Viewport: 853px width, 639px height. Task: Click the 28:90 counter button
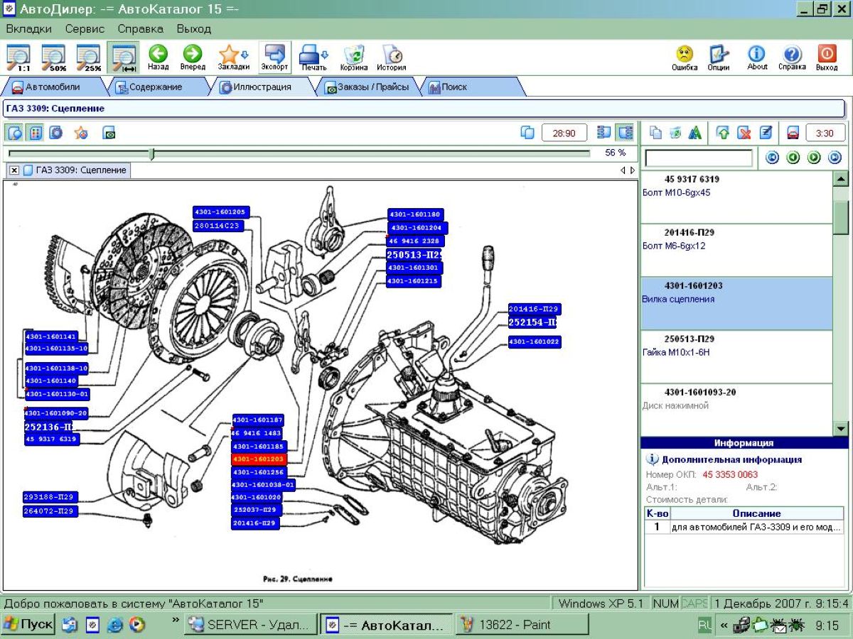[x=564, y=133]
